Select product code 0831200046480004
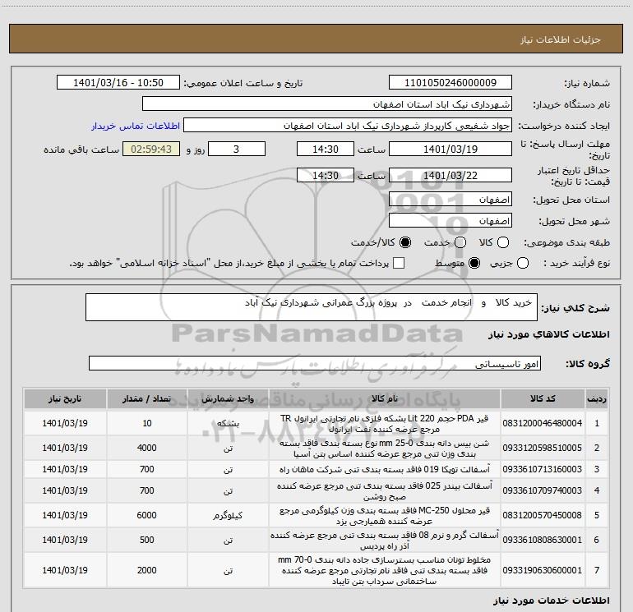 tap(543, 423)
